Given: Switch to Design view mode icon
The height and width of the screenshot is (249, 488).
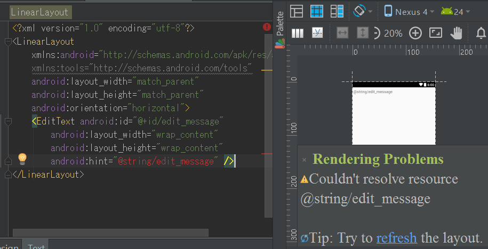Looking at the screenshot, I should [297, 12].
